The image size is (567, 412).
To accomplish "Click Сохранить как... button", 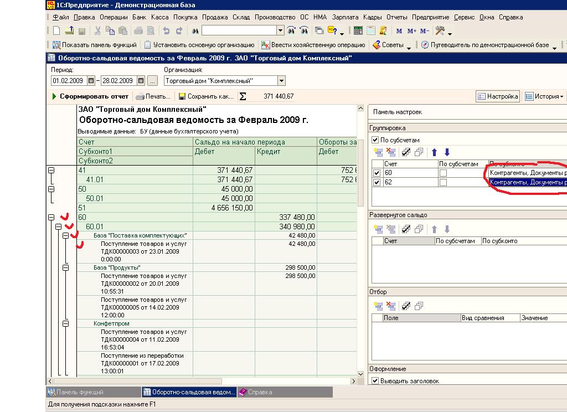I will [206, 96].
